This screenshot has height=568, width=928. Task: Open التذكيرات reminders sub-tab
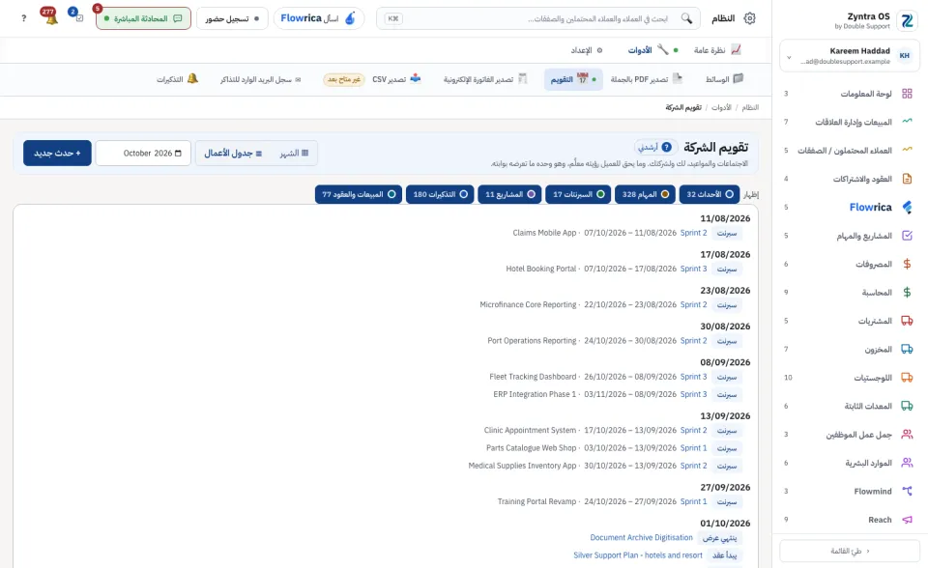click(x=177, y=79)
